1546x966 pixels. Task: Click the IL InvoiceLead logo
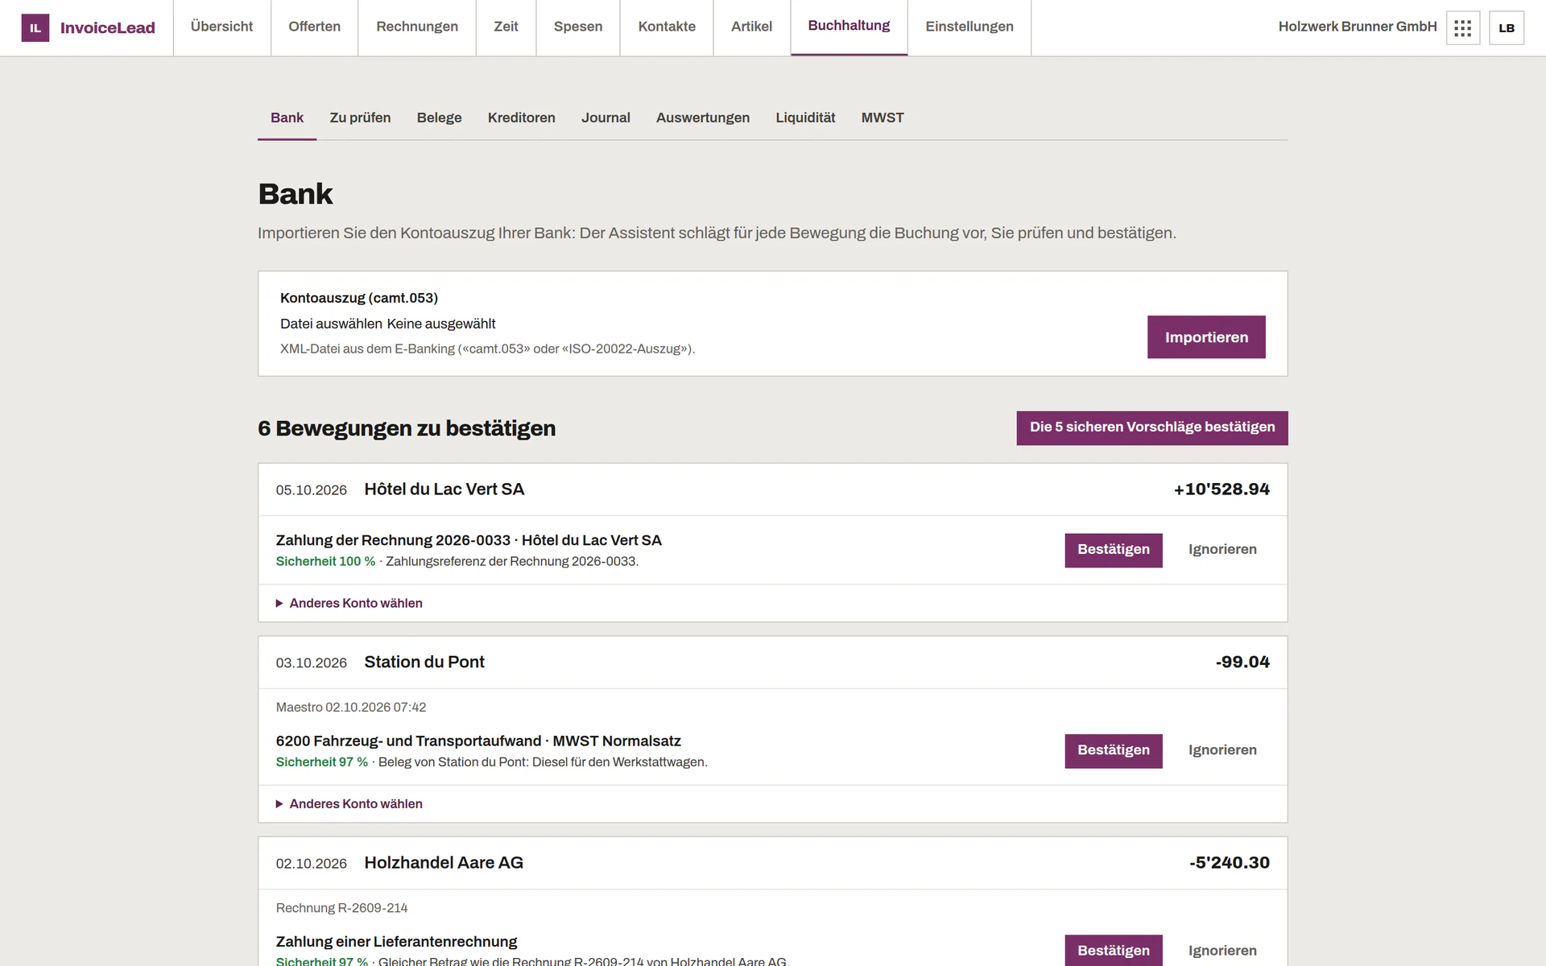pyautogui.click(x=89, y=28)
